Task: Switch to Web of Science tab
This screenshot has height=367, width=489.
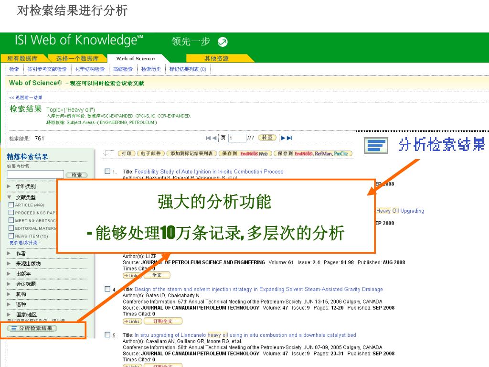Action: pyautogui.click(x=135, y=58)
